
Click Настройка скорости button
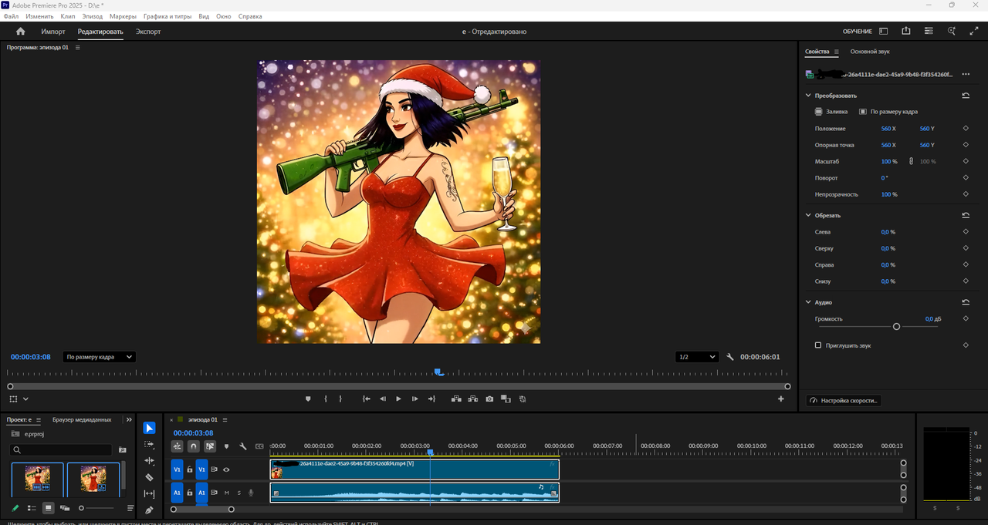tap(843, 400)
